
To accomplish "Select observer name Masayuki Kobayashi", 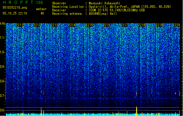I will tap(104, 3).
